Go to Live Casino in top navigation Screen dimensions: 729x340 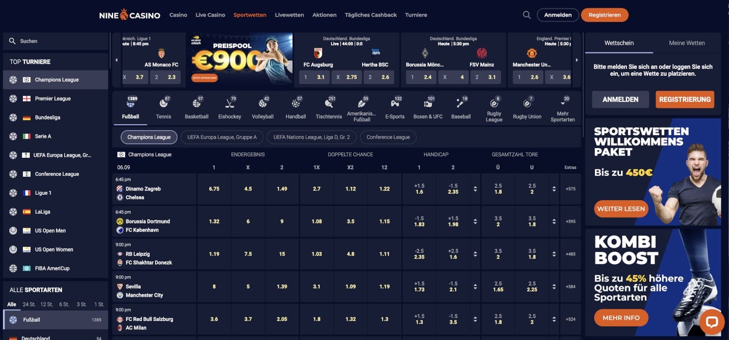[x=210, y=15]
